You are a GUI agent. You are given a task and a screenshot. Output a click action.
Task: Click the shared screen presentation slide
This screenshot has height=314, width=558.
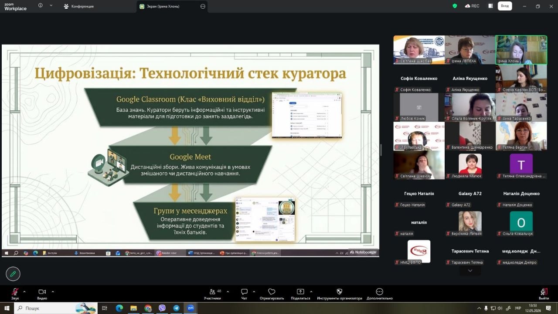(x=191, y=150)
